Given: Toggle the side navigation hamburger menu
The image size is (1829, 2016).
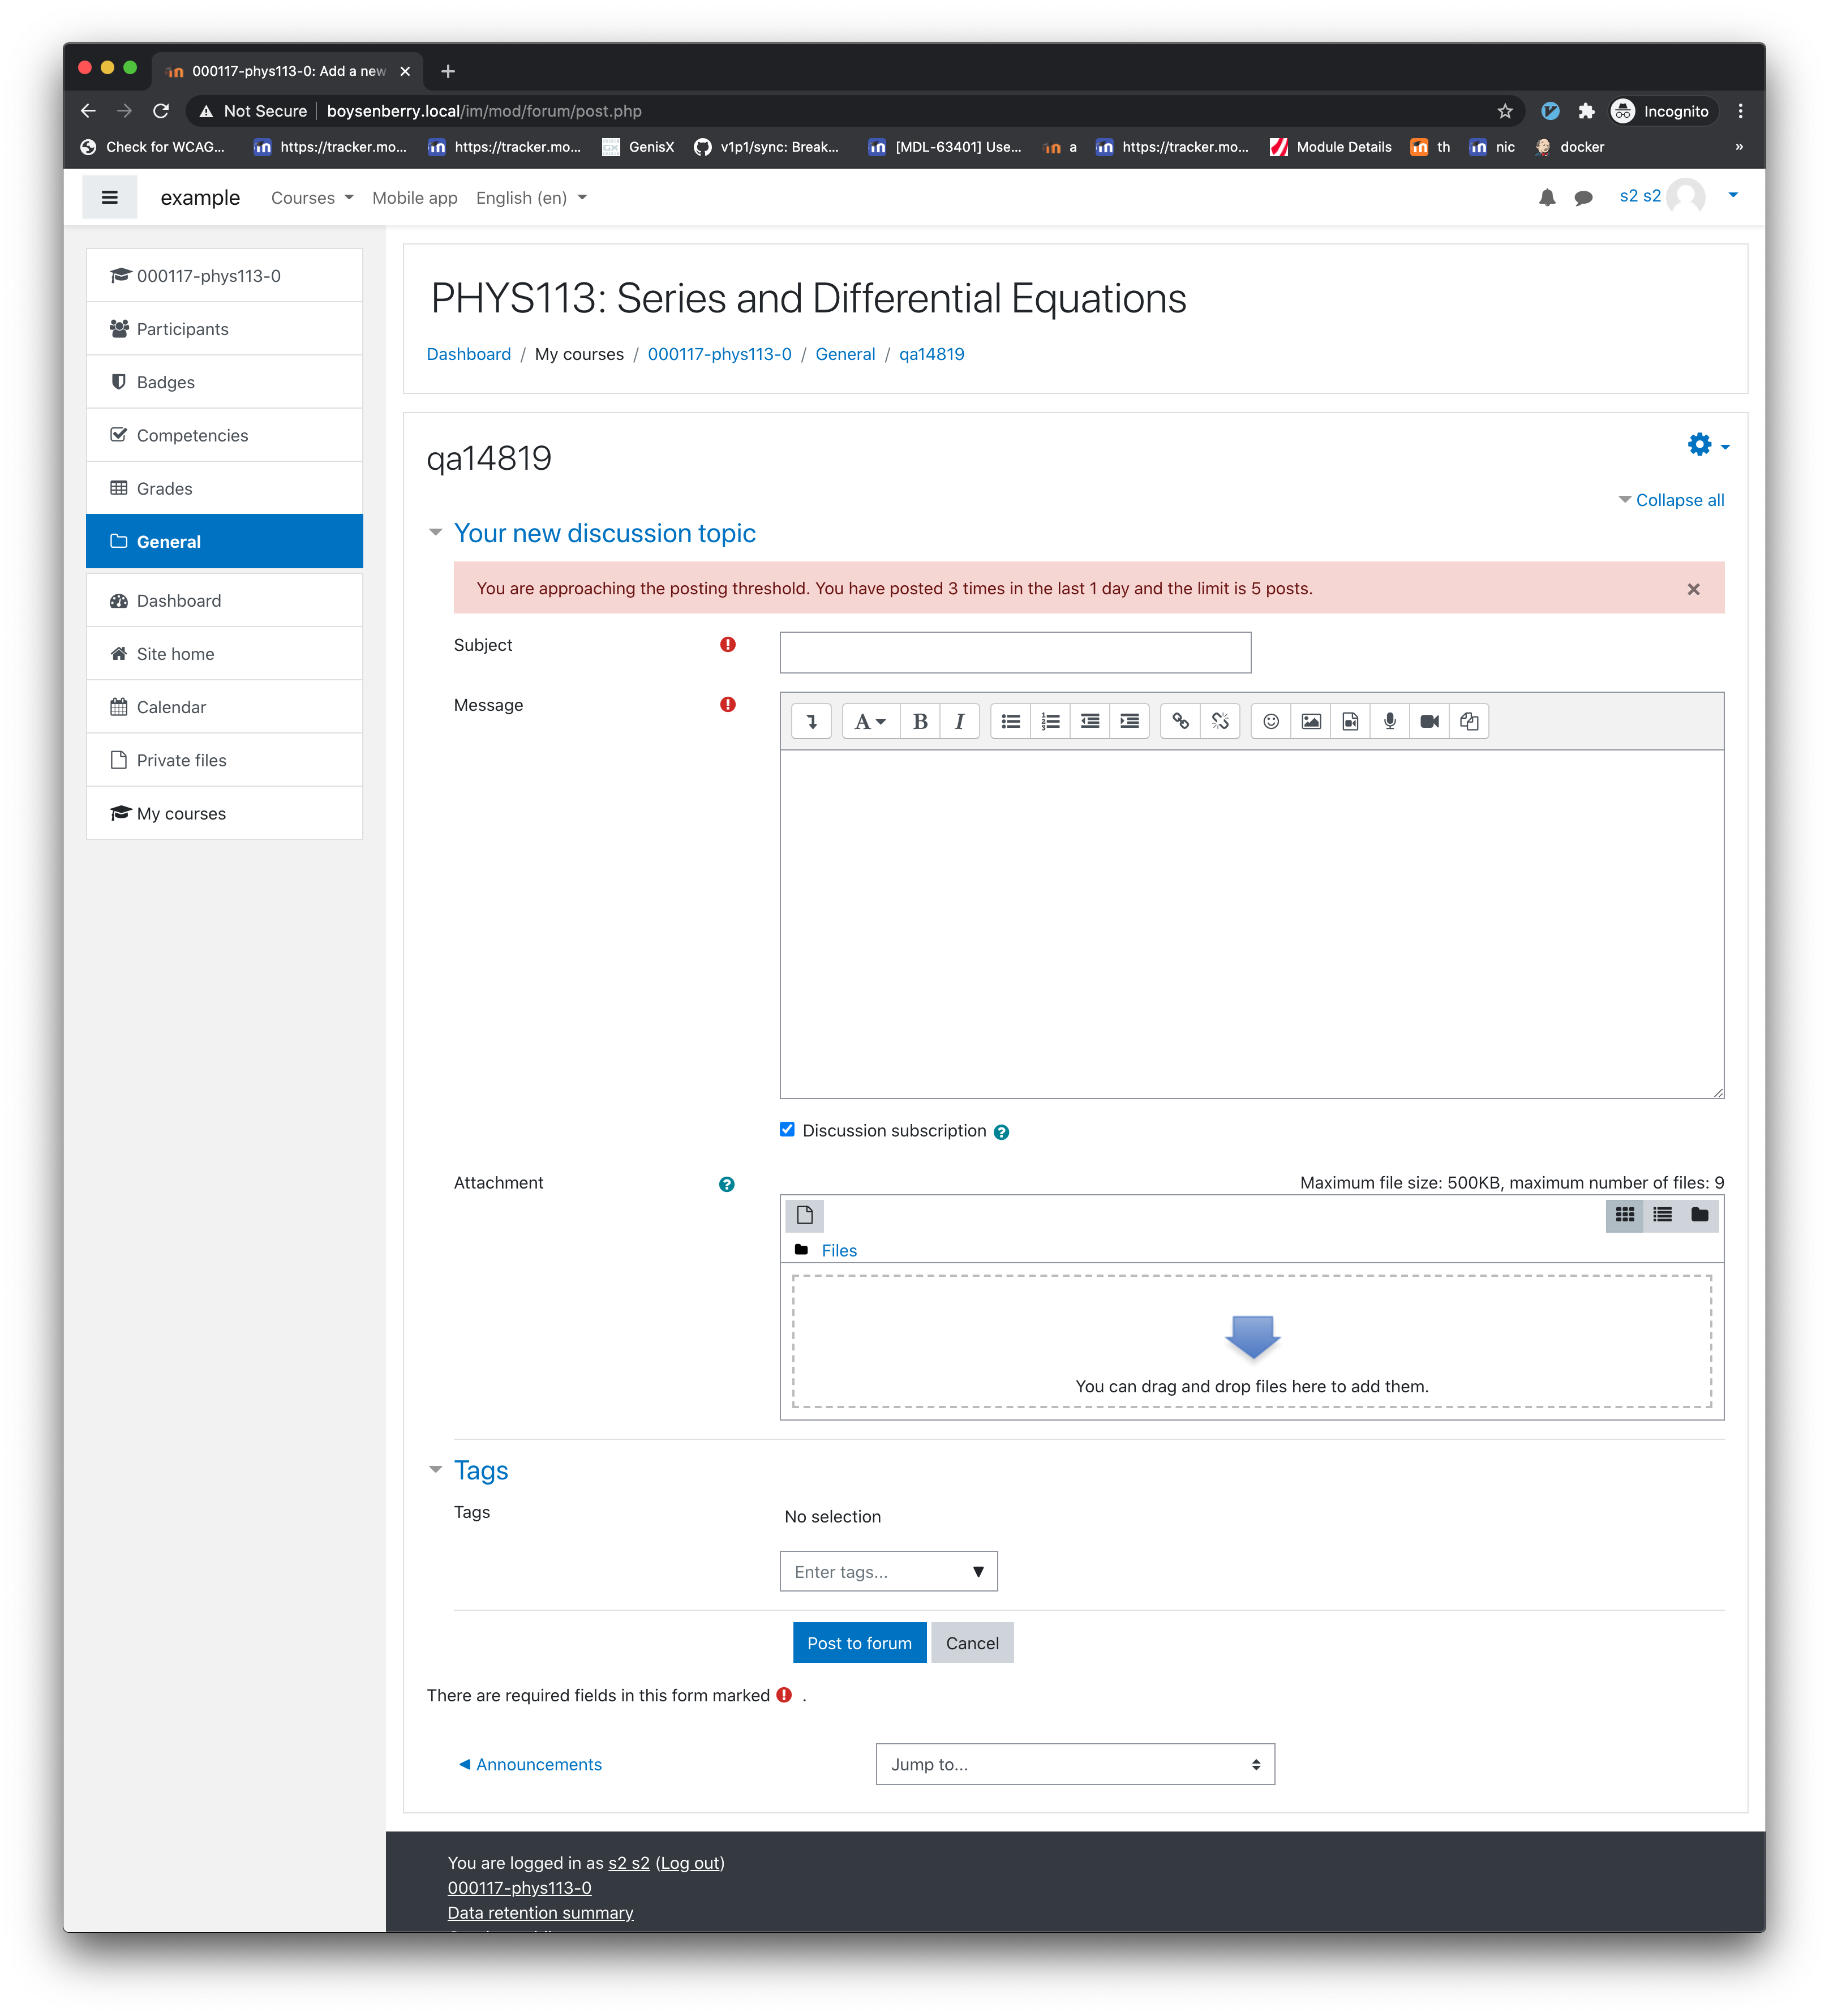Looking at the screenshot, I should 110,197.
